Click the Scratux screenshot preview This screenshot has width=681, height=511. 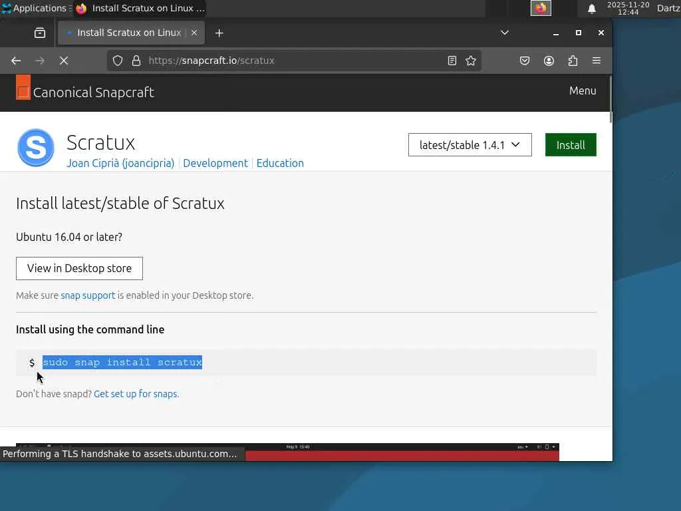click(287, 452)
